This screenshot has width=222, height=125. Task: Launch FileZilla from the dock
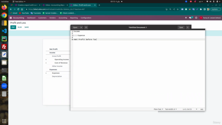coord(4,47)
